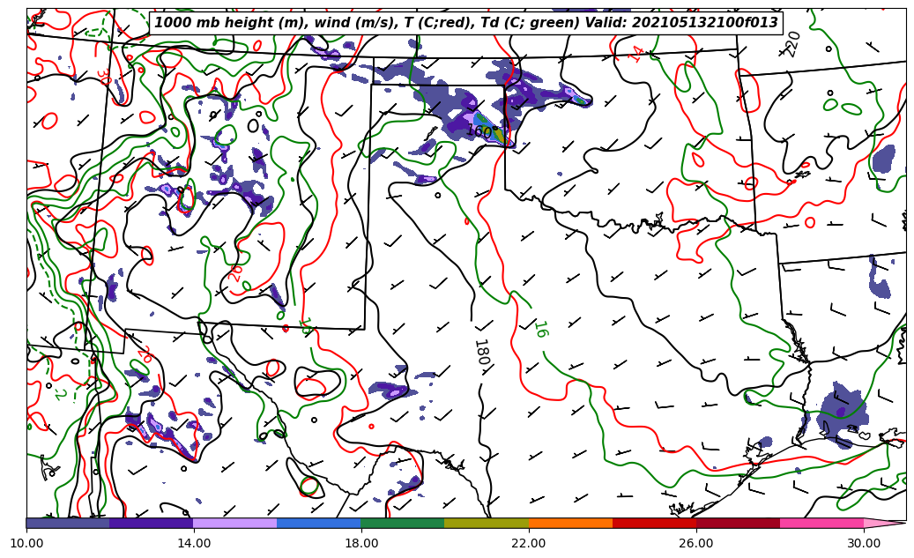Screen dimensions: 914x558
Task: Select the green 18–20 colorbar segment
Action: (403, 523)
